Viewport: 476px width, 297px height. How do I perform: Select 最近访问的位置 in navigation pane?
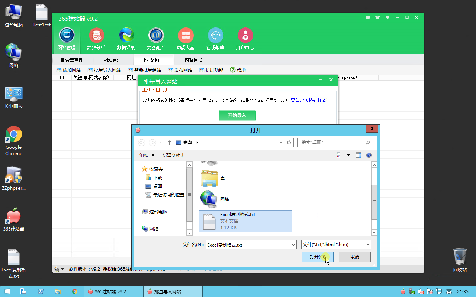[x=165, y=195]
